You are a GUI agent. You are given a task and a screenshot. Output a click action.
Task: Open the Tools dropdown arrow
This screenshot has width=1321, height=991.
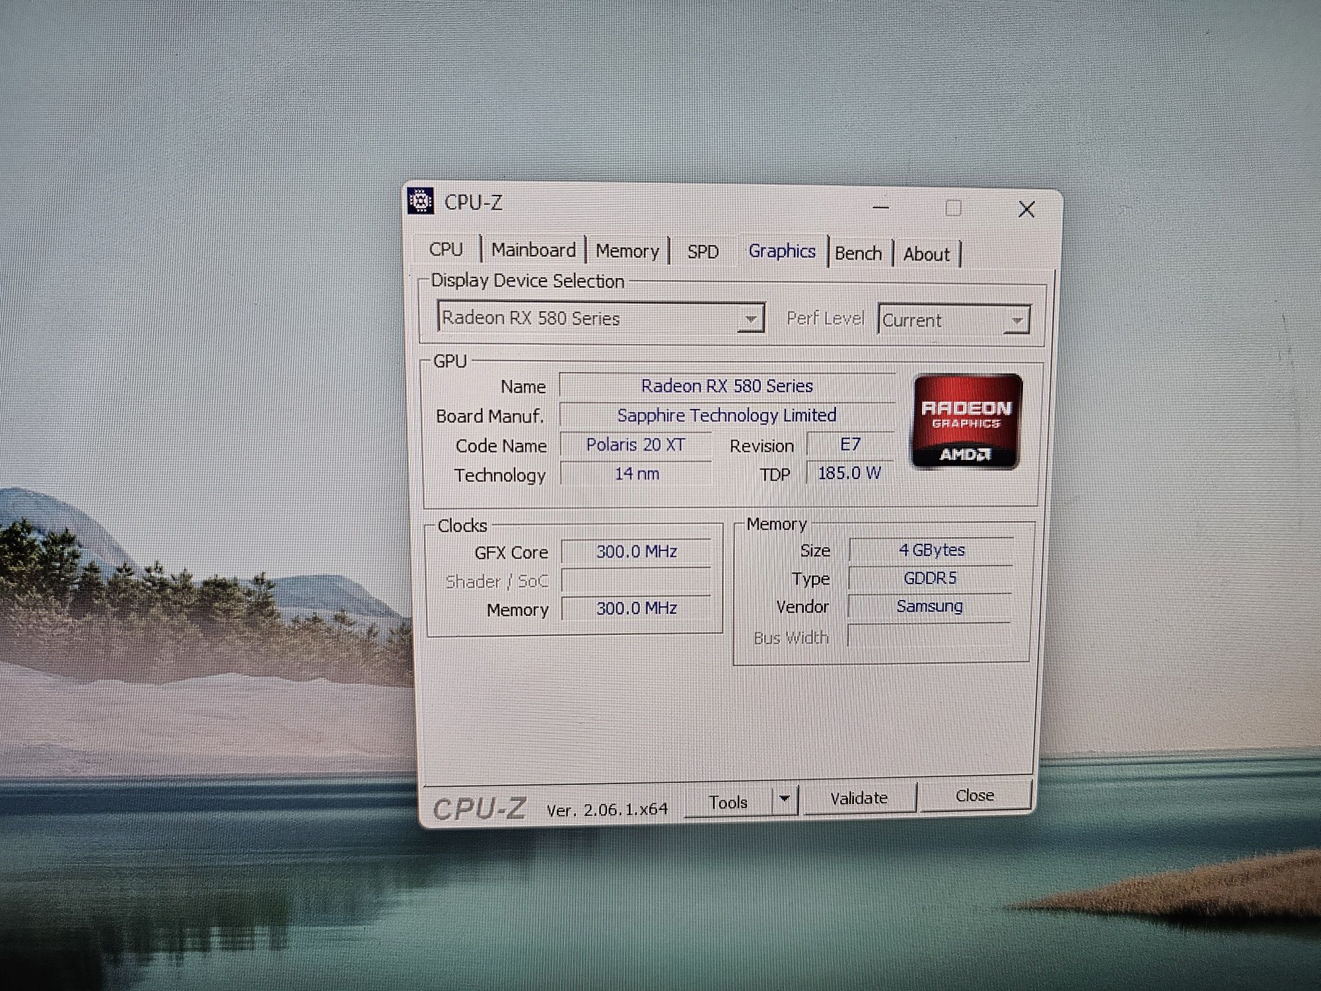pos(785,799)
